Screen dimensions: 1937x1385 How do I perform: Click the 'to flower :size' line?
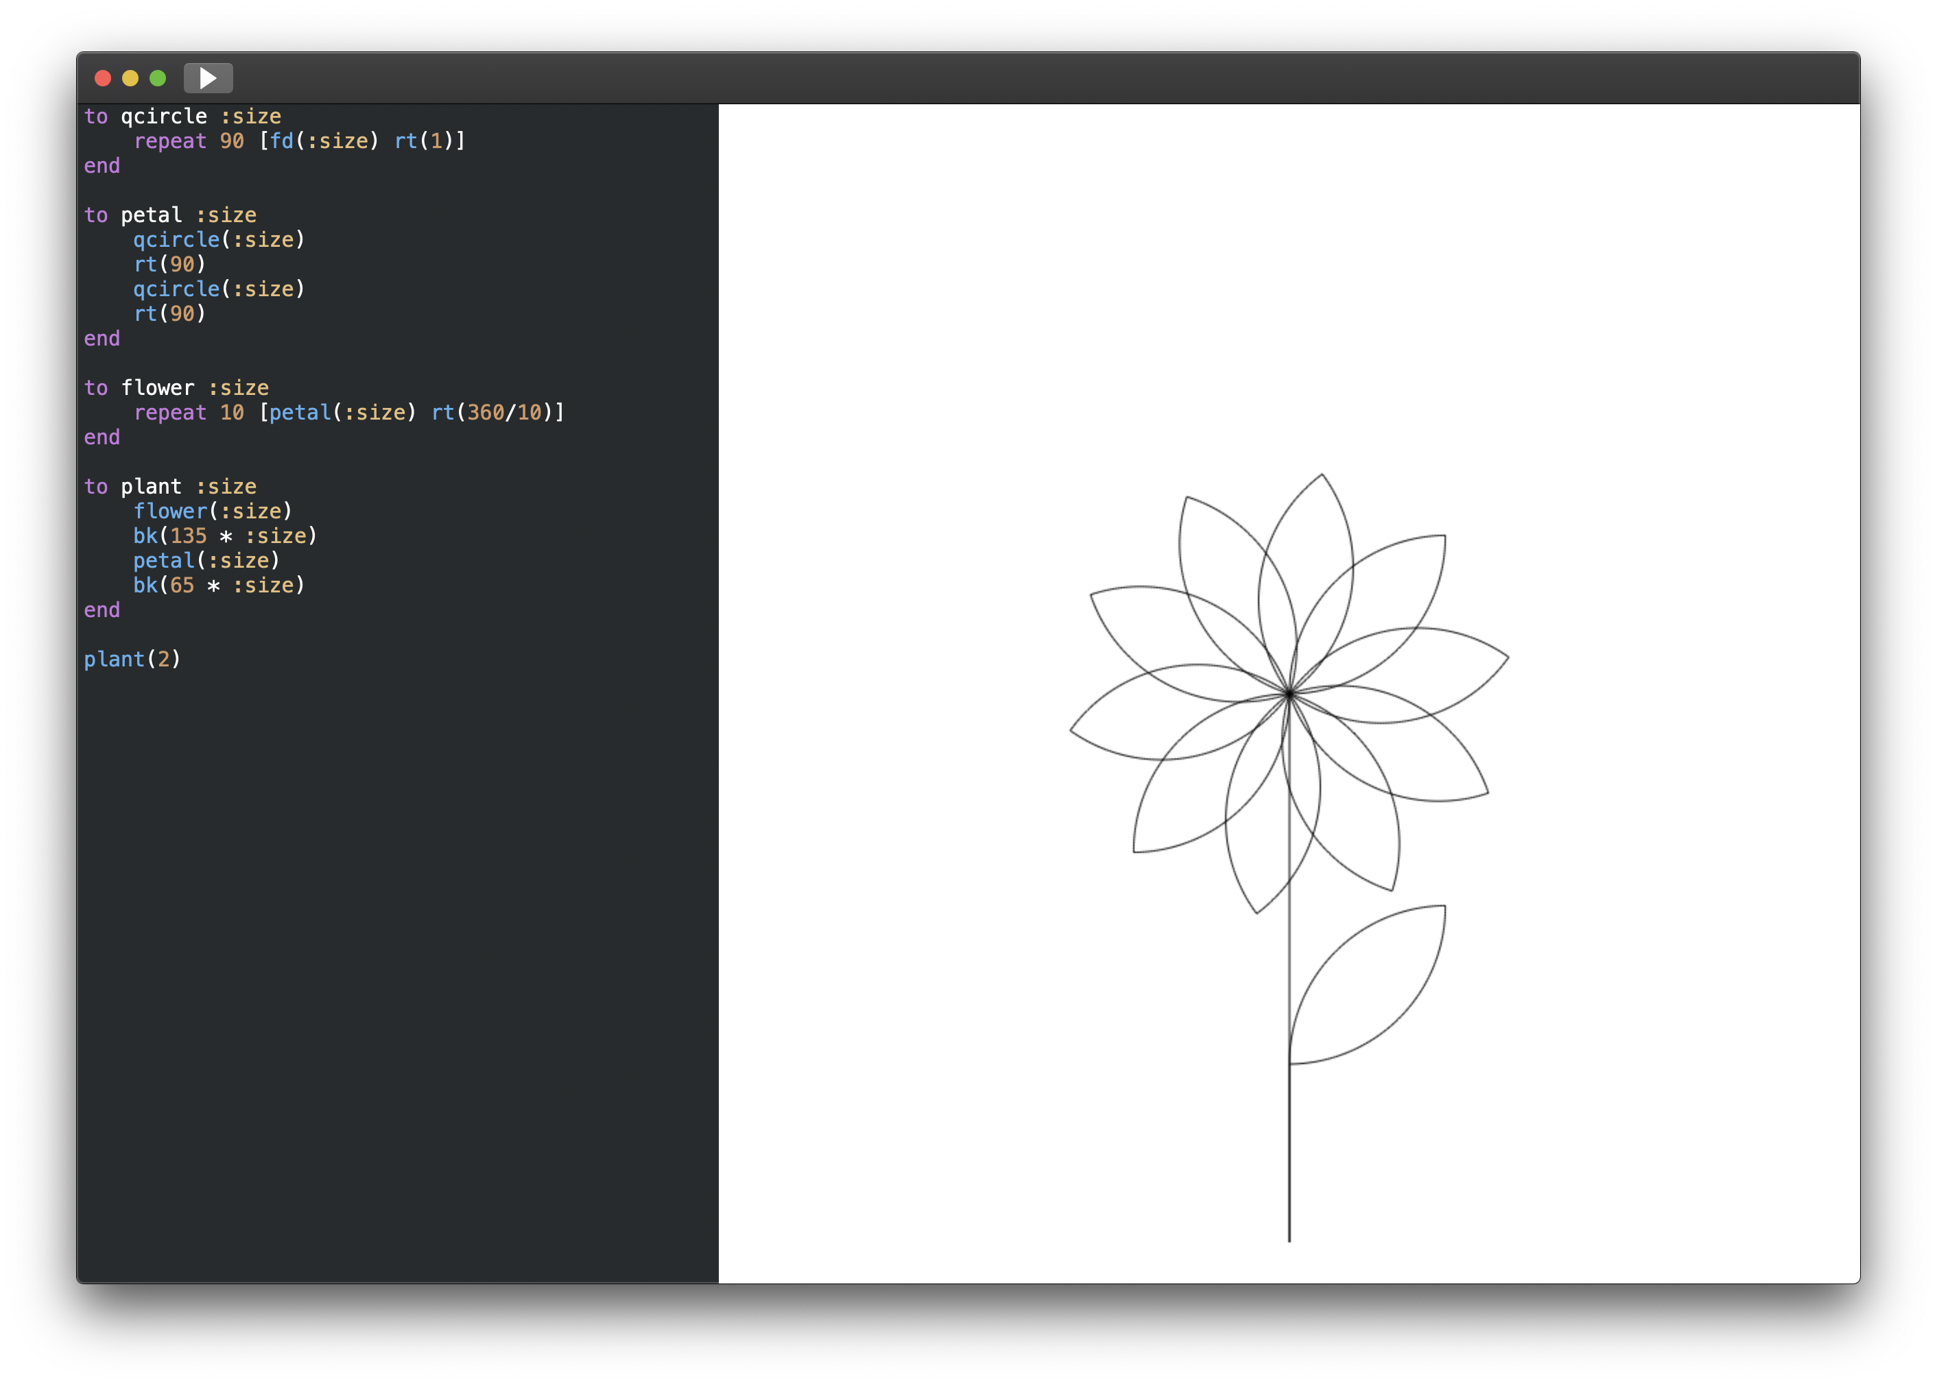(x=176, y=388)
